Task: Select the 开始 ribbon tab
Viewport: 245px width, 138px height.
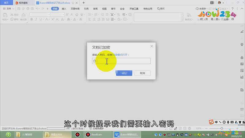Action: [55, 9]
